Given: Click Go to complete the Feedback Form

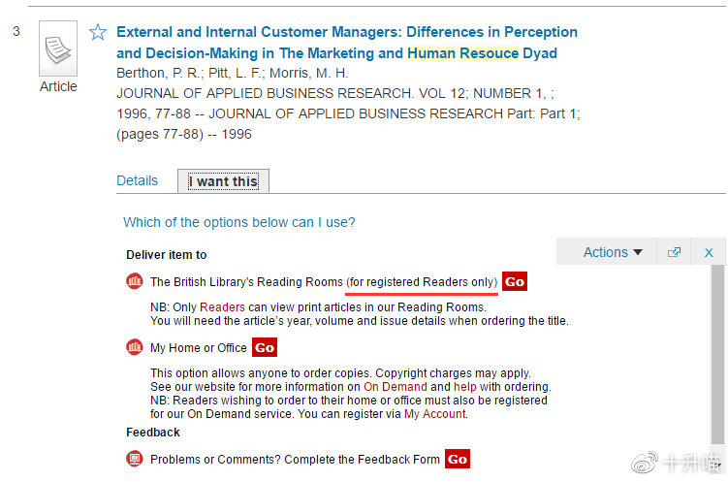Looking at the screenshot, I should [x=458, y=460].
